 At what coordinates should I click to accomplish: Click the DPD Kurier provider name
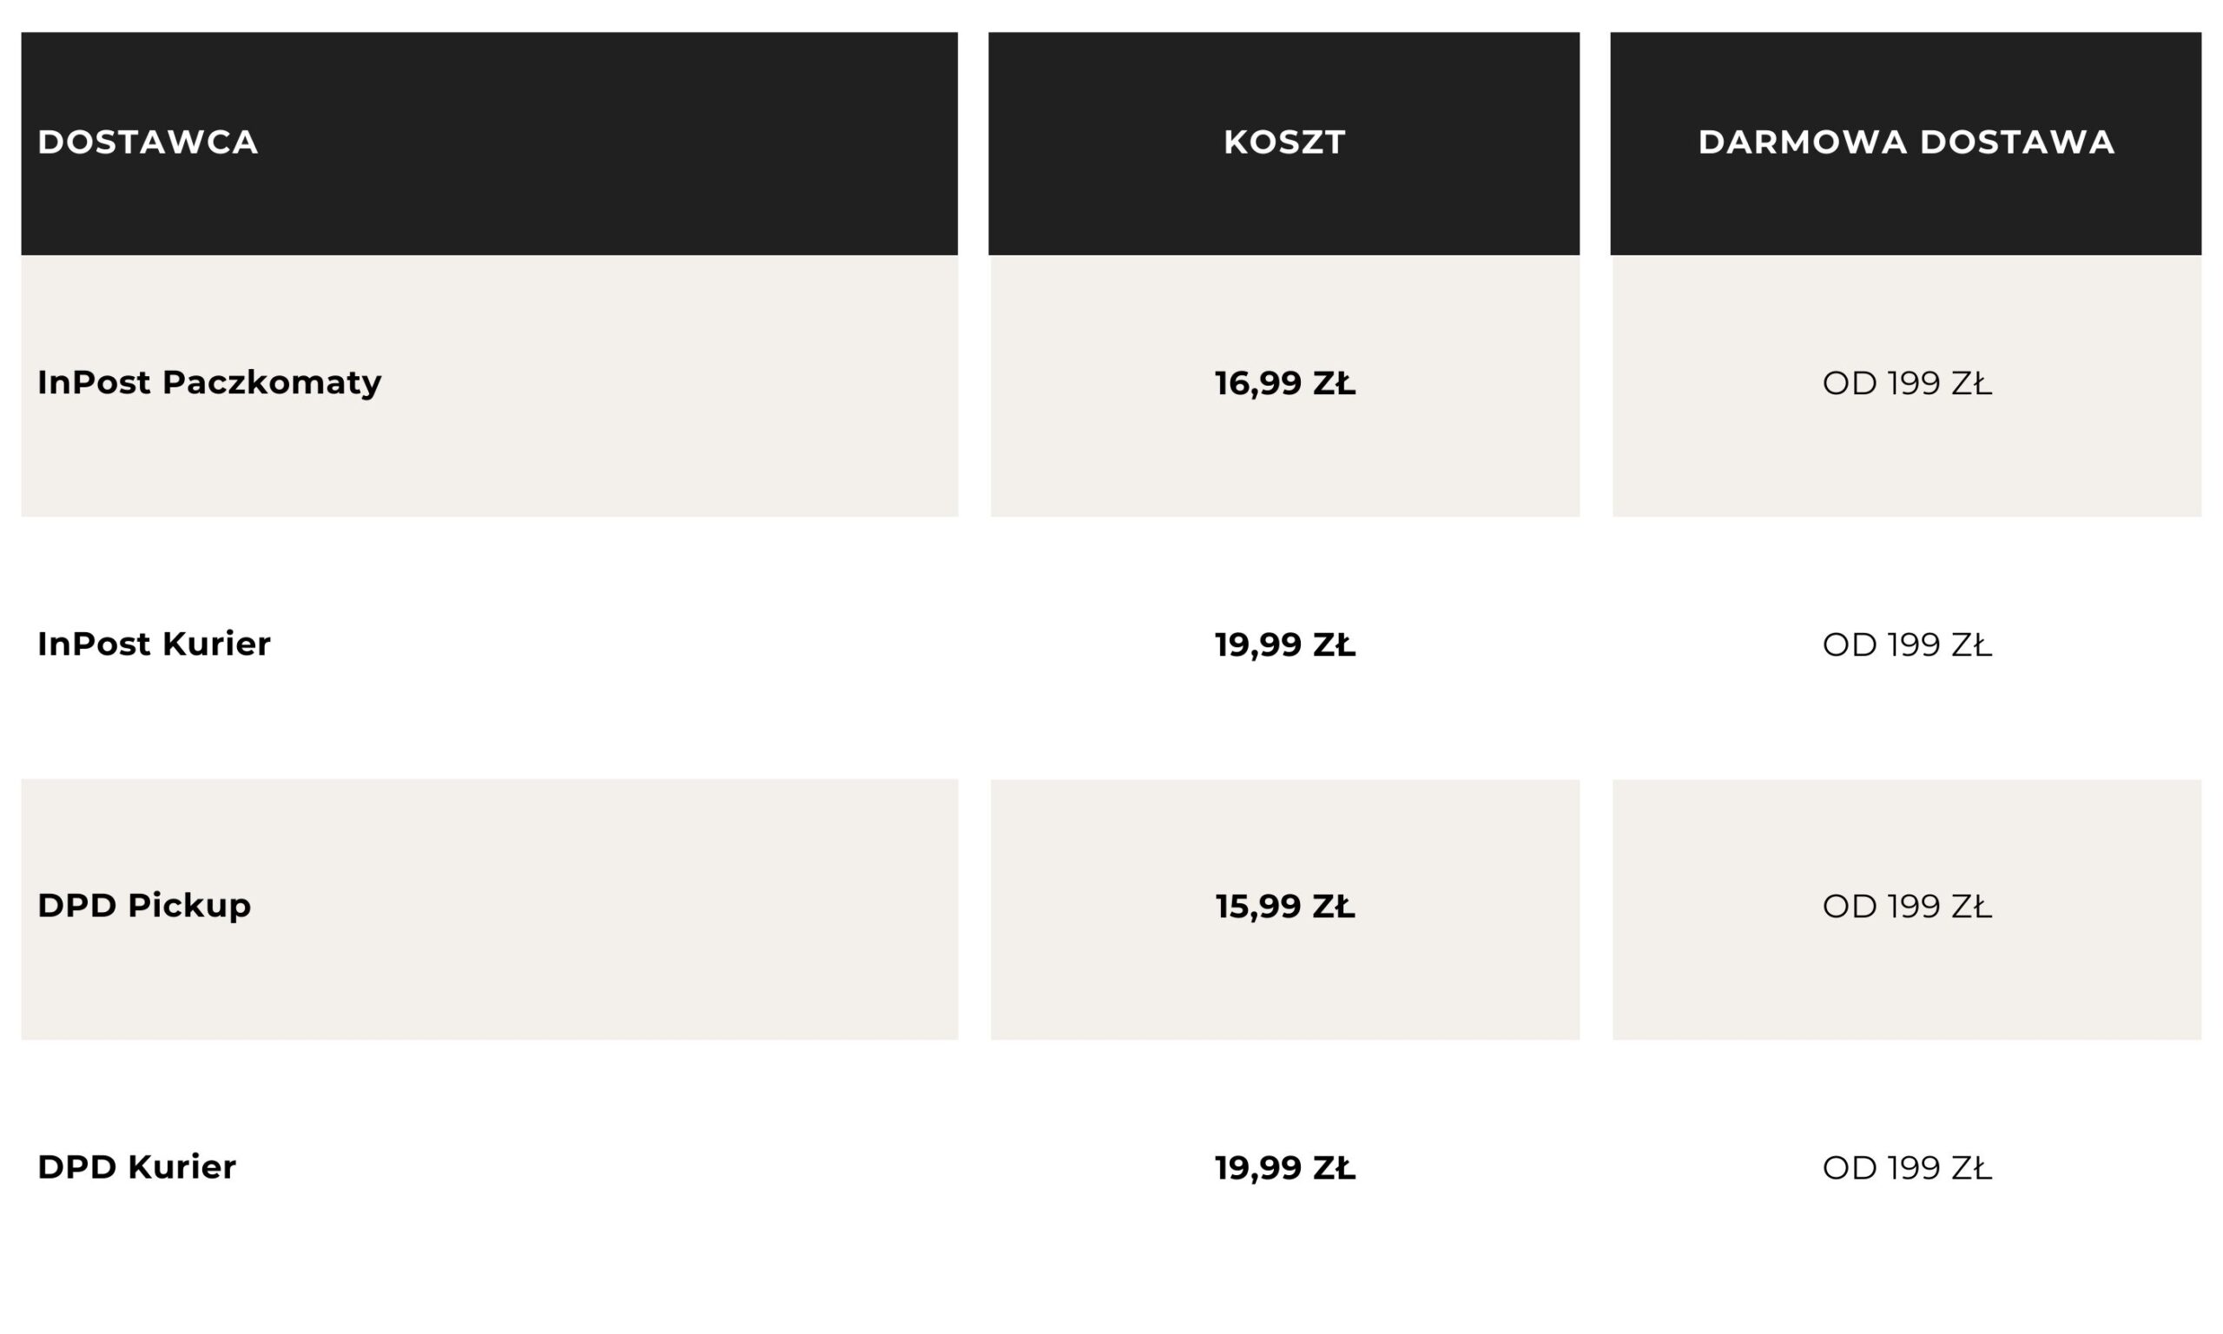click(136, 1166)
